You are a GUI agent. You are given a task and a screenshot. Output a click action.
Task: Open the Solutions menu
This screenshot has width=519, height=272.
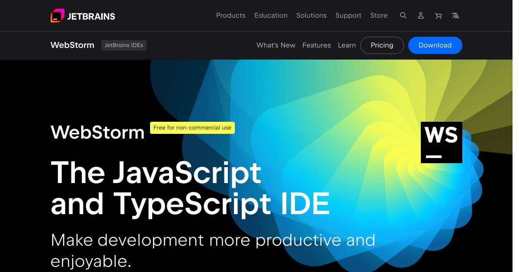pyautogui.click(x=311, y=16)
